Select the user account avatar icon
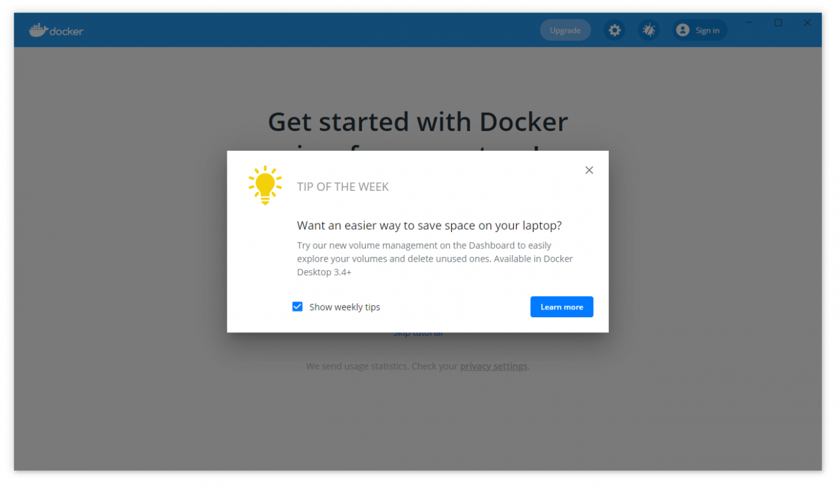This screenshot has height=489, width=839. [x=682, y=29]
